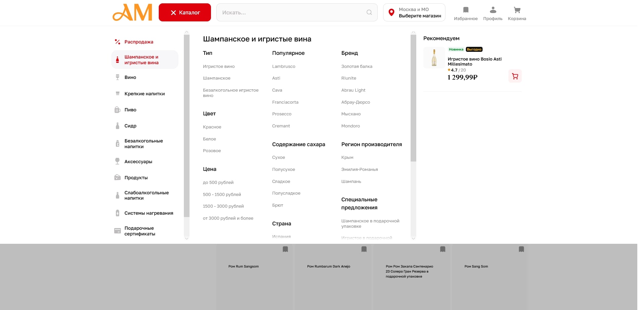The width and height of the screenshot is (643, 310).
Task: Open the Крепкие напитки category
Action: tap(144, 94)
